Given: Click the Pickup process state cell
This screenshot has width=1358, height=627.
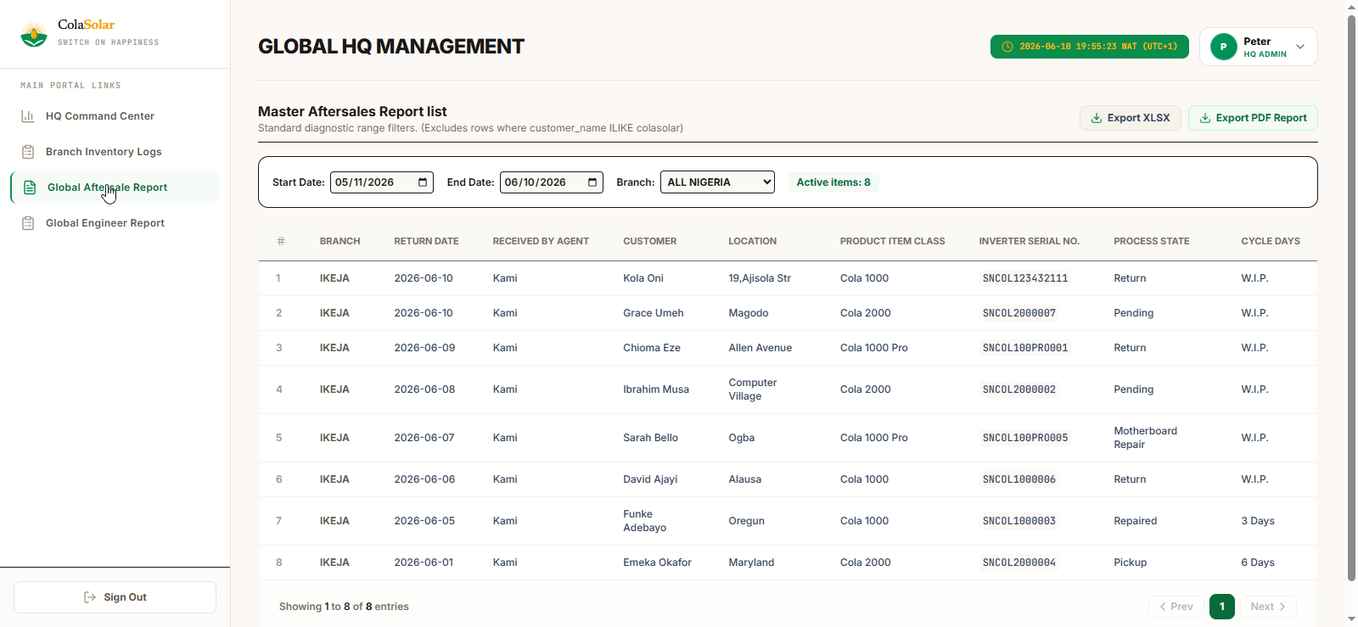Looking at the screenshot, I should click(1131, 563).
